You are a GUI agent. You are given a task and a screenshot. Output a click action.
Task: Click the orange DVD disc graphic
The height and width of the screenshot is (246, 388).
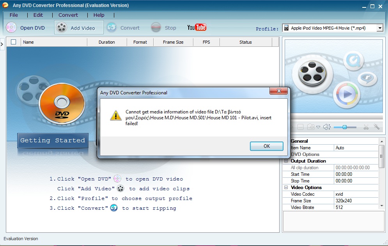pos(62,103)
